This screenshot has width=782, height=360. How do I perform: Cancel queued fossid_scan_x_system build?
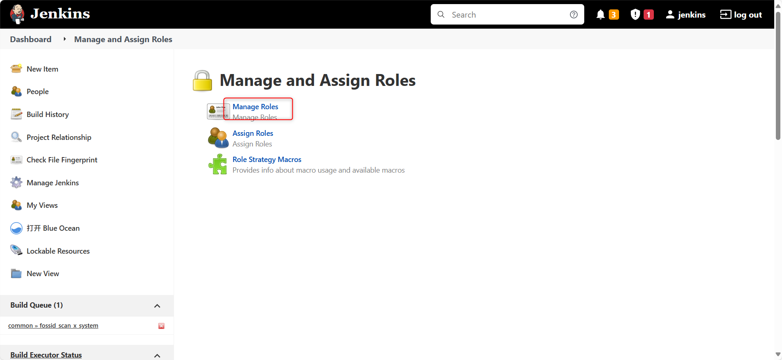[x=161, y=326]
